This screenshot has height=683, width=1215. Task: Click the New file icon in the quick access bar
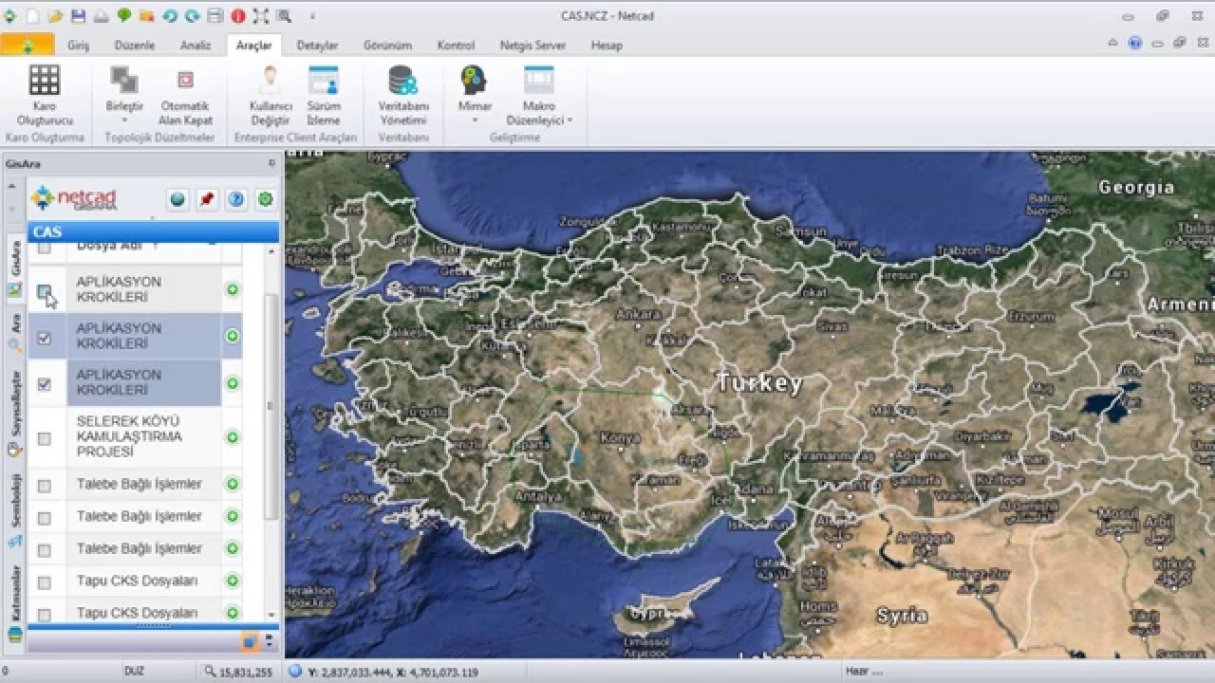[34, 16]
